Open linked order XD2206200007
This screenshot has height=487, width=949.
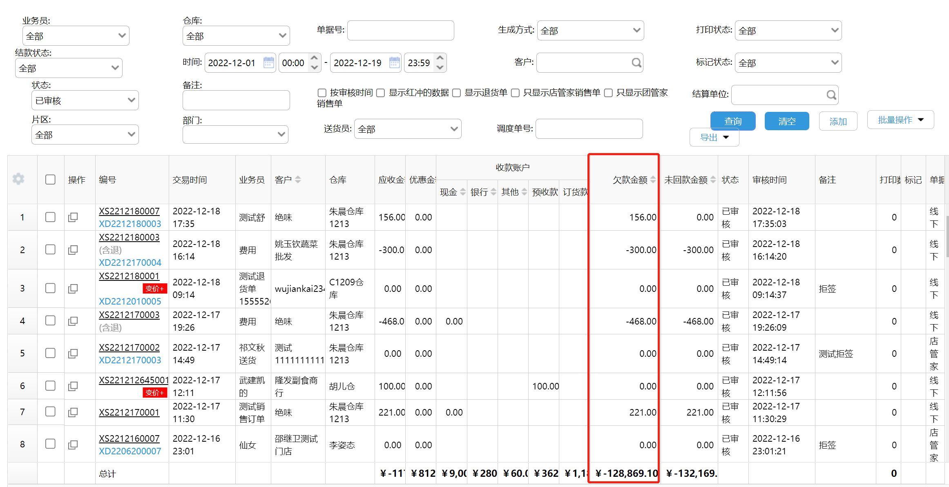point(130,451)
